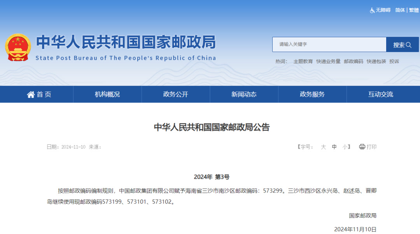
Task: Set font size to medium (中)
Action: point(334,147)
